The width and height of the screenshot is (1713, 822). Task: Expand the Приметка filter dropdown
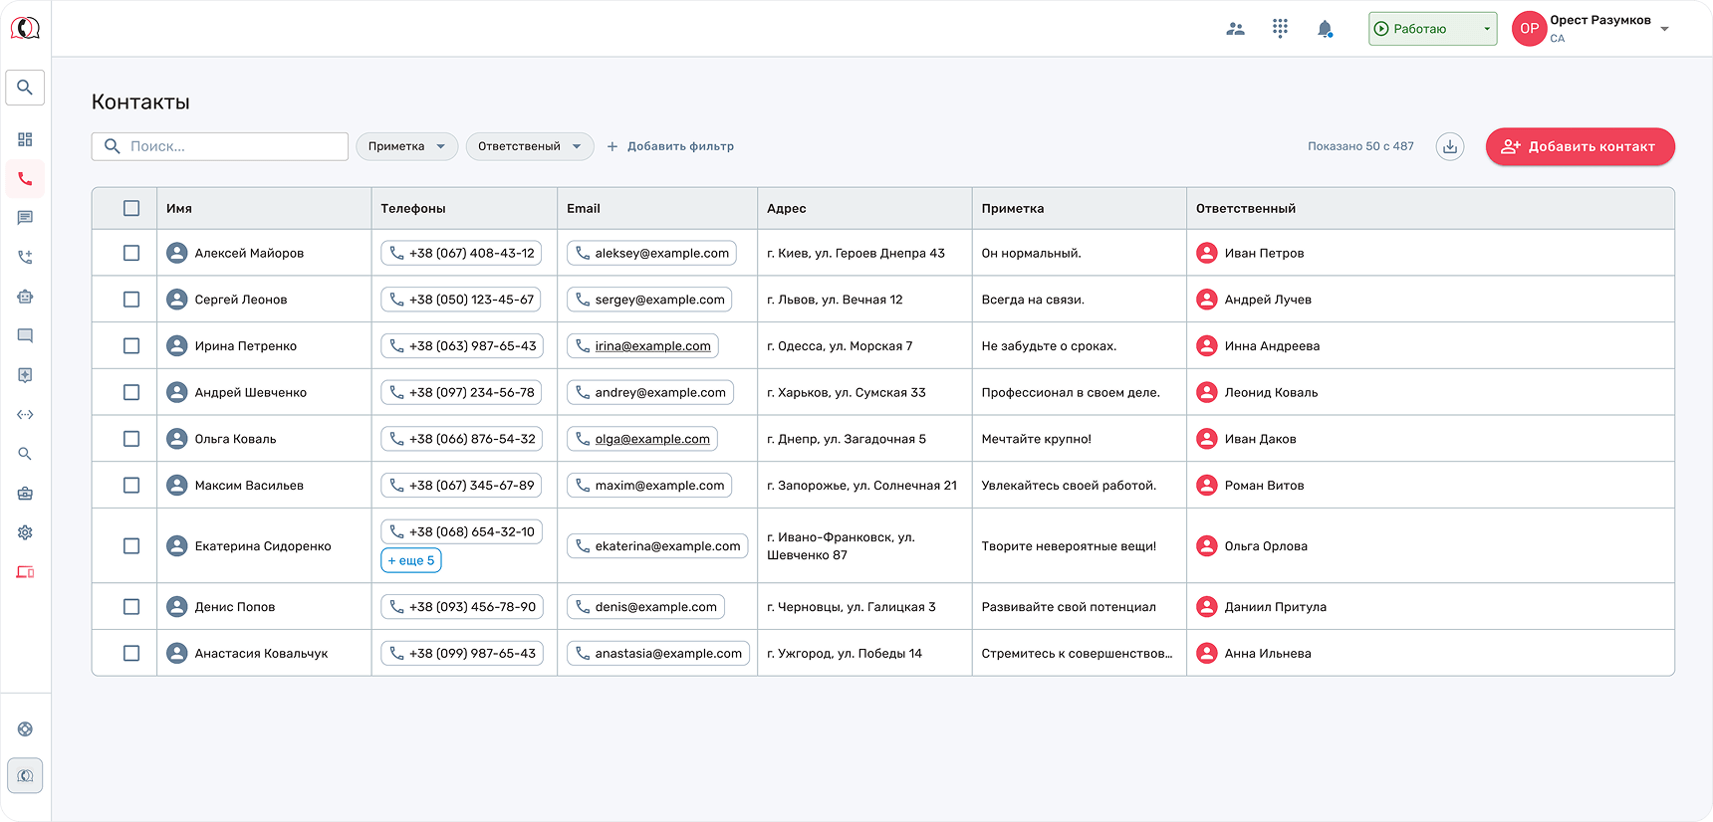click(x=406, y=146)
